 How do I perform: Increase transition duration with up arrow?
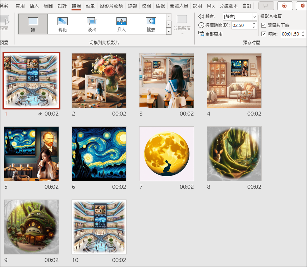(254, 23)
